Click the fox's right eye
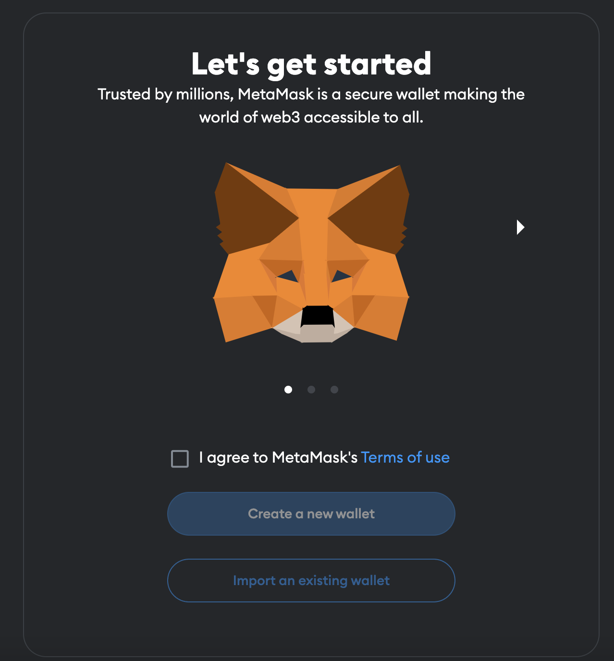Image resolution: width=614 pixels, height=661 pixels. (341, 276)
